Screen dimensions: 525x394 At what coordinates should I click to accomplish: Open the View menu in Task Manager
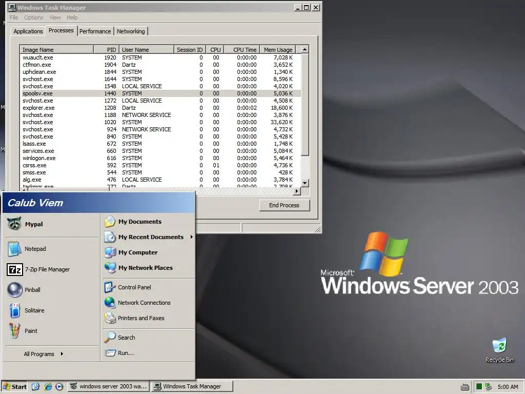point(55,17)
